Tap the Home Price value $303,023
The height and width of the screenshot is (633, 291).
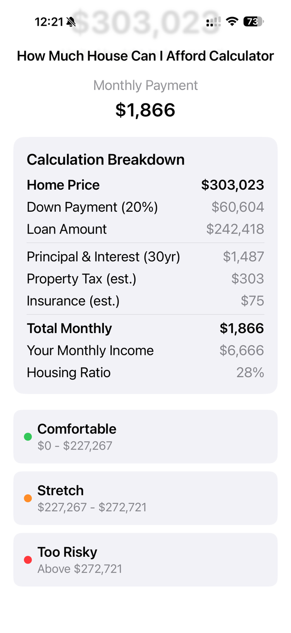pyautogui.click(x=232, y=185)
